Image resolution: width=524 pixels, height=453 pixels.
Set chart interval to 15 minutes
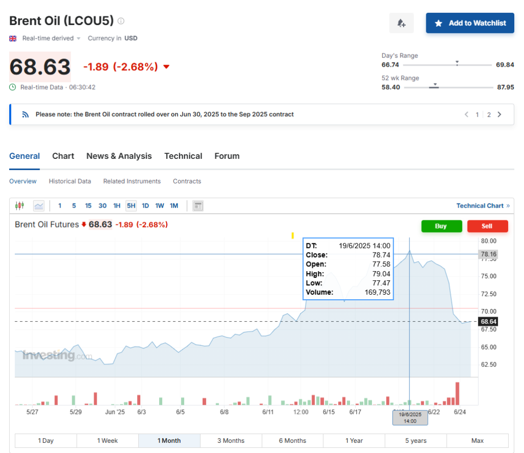point(88,206)
